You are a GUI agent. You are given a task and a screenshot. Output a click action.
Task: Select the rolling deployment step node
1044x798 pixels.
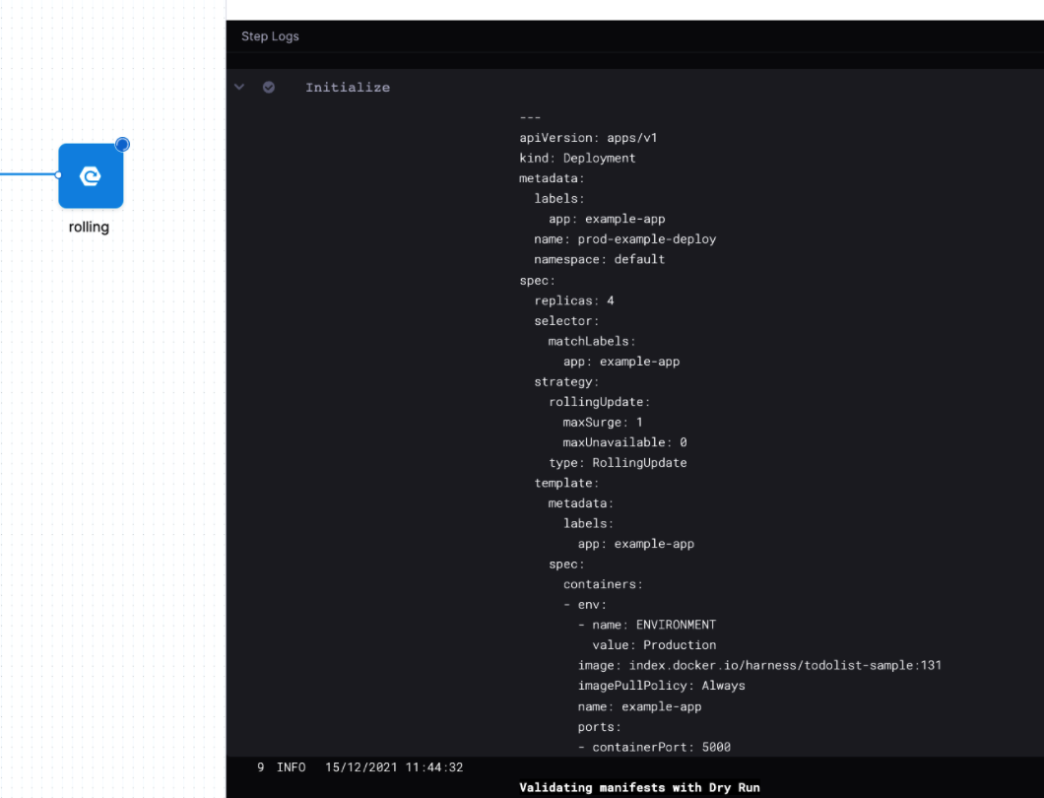point(91,176)
